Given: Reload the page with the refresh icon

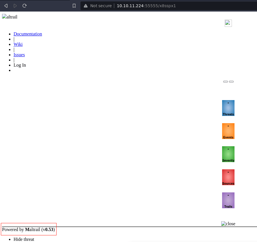Looking at the screenshot, I should [x=25, y=6].
